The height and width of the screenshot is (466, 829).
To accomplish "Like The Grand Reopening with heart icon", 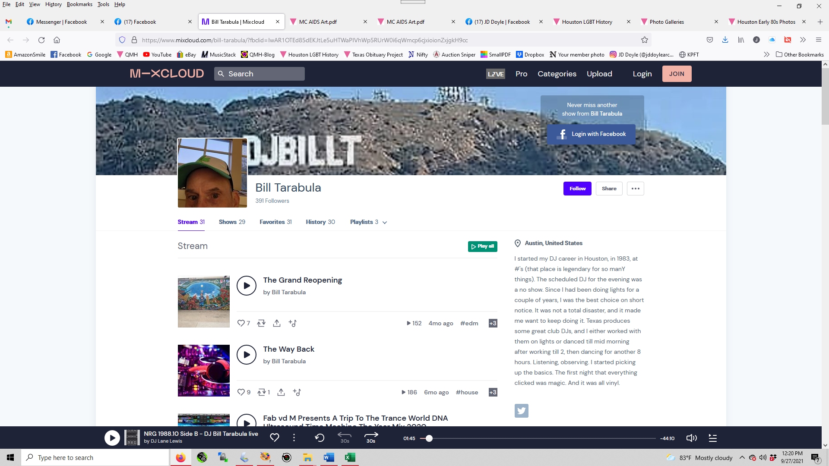I will (x=241, y=323).
